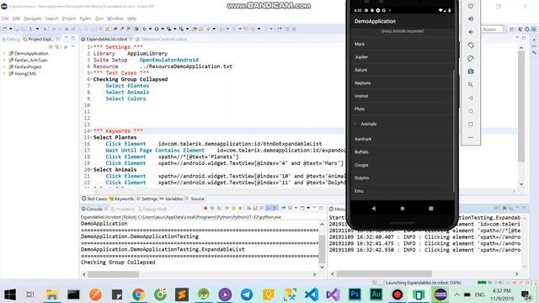This screenshot has width=539, height=303.
Task: Open the Problems view tab
Action: click(123, 209)
